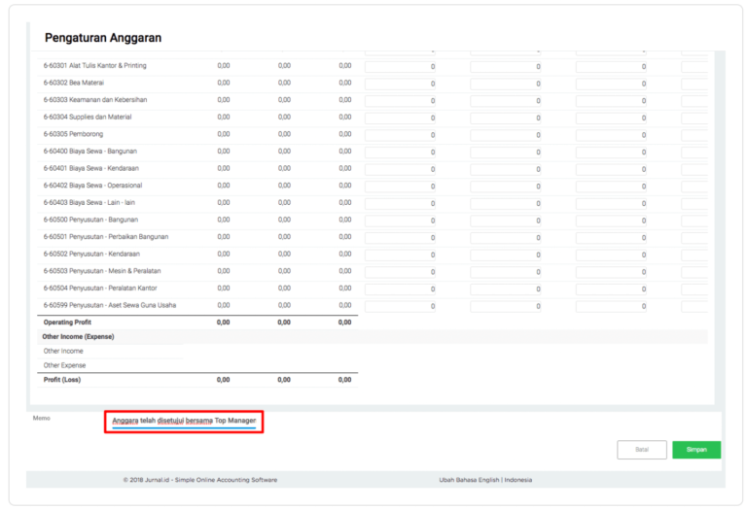Click third input in Penyusutan - Aset Sewa Guna Usaha row
Image resolution: width=747 pixels, height=510 pixels.
(x=612, y=306)
